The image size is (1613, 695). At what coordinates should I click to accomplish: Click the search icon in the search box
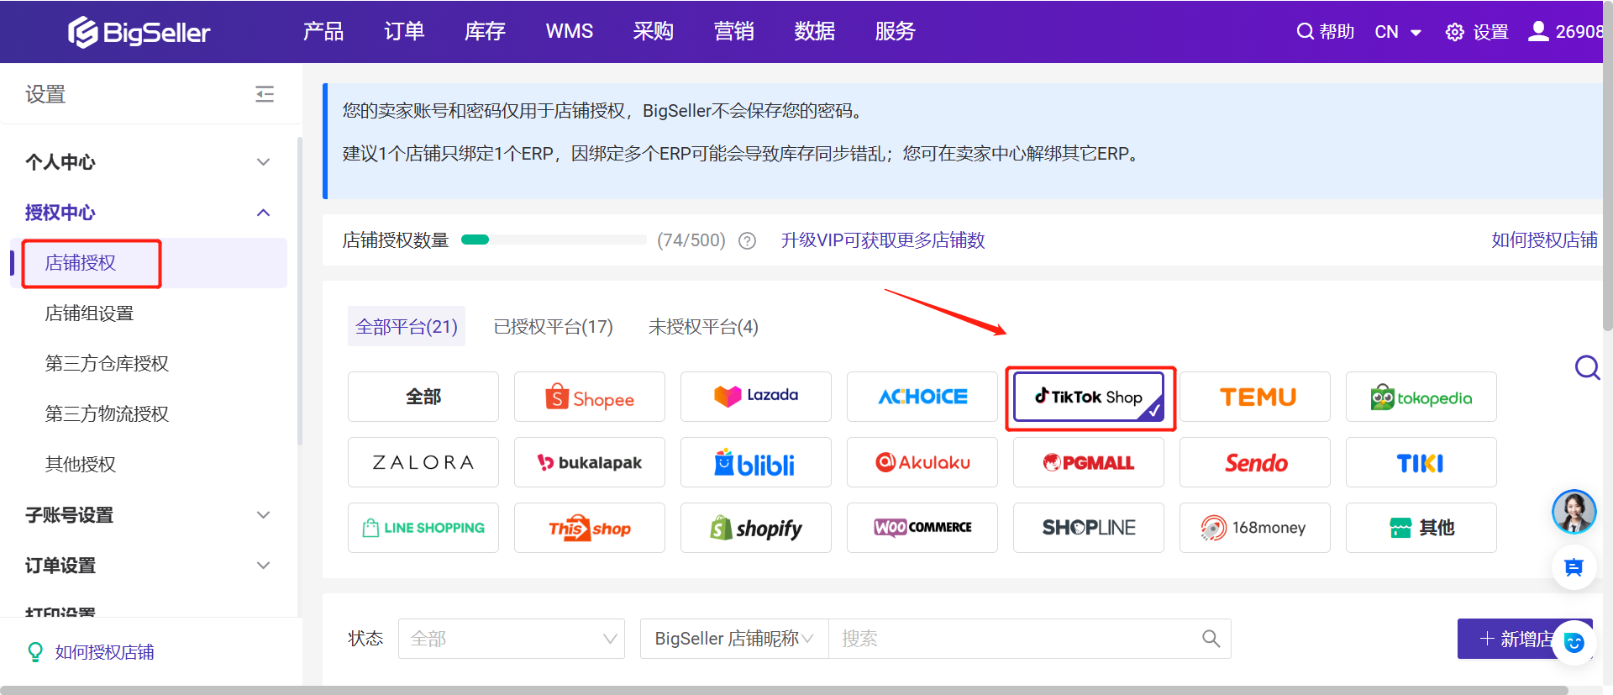point(1211,639)
